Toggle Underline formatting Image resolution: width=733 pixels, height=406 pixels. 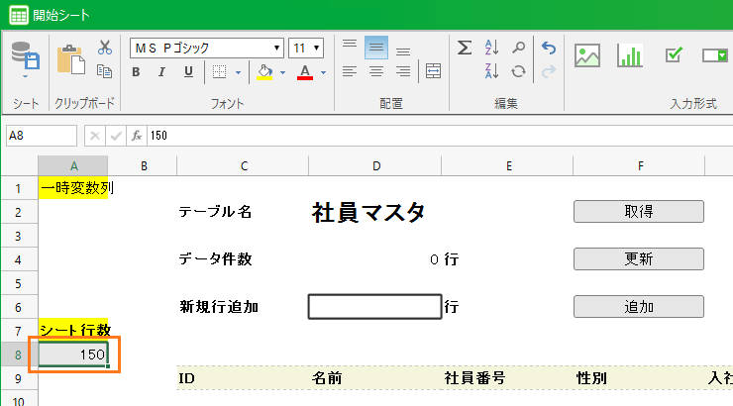pyautogui.click(x=188, y=72)
